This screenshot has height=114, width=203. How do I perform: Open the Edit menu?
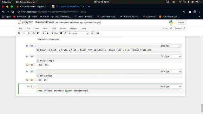(28, 28)
